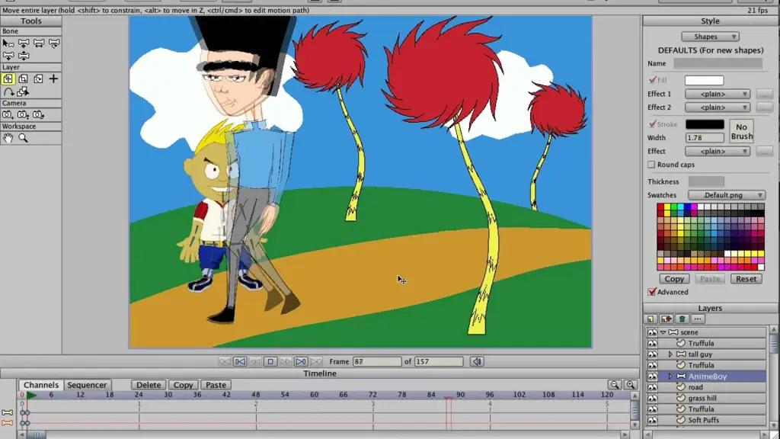Click the timeline Paste button

coord(216,385)
